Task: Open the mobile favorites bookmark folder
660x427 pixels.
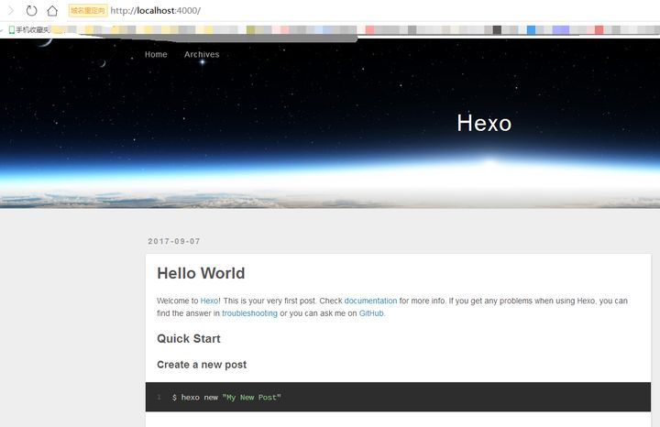Action: click(29, 29)
